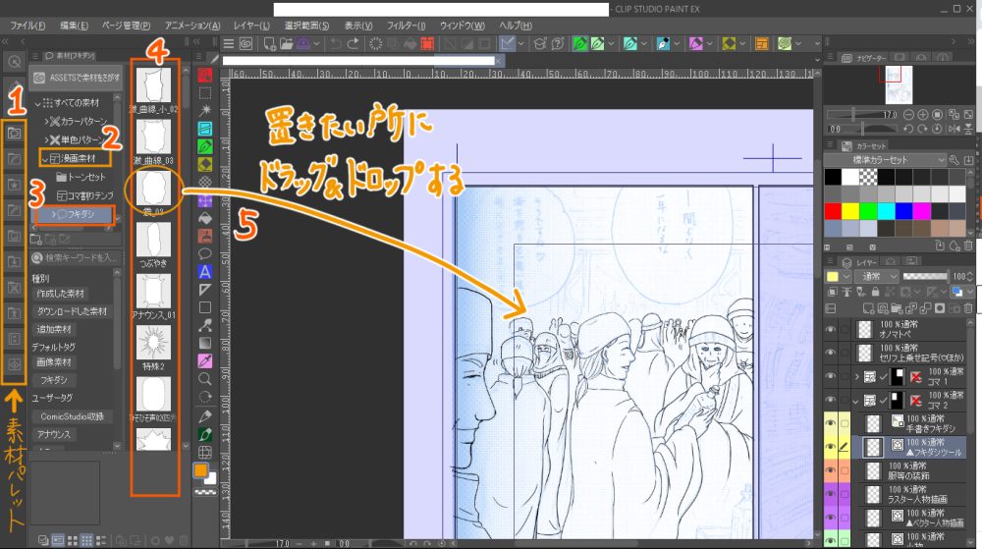Click the Redo arrow in the command bar
982x549 pixels.
(x=355, y=43)
